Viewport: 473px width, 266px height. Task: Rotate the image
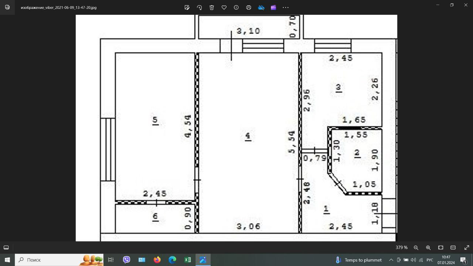(200, 7)
